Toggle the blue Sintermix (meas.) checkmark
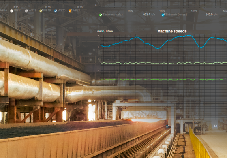The width and height of the screenshot is (227, 158). point(163,15)
